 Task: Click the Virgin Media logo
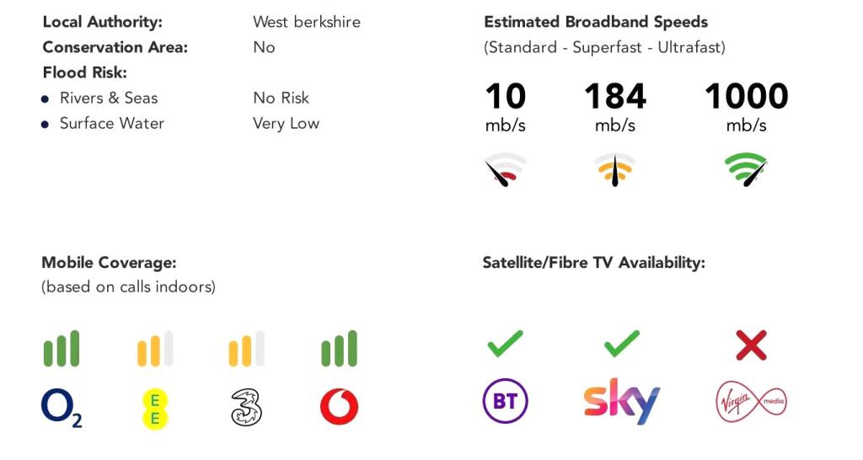751,401
